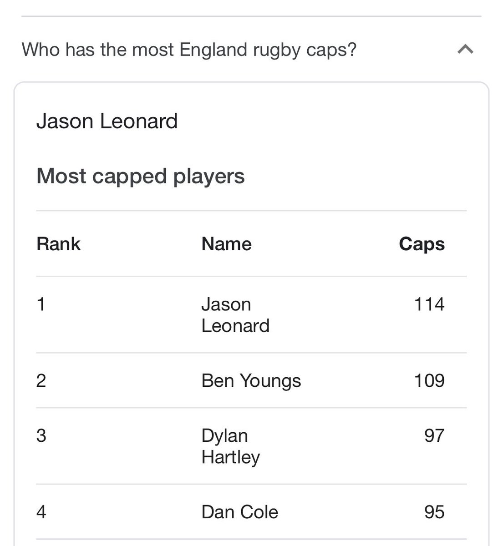The height and width of the screenshot is (546, 503).
Task: Click the 95 caps value
Action: (x=433, y=512)
